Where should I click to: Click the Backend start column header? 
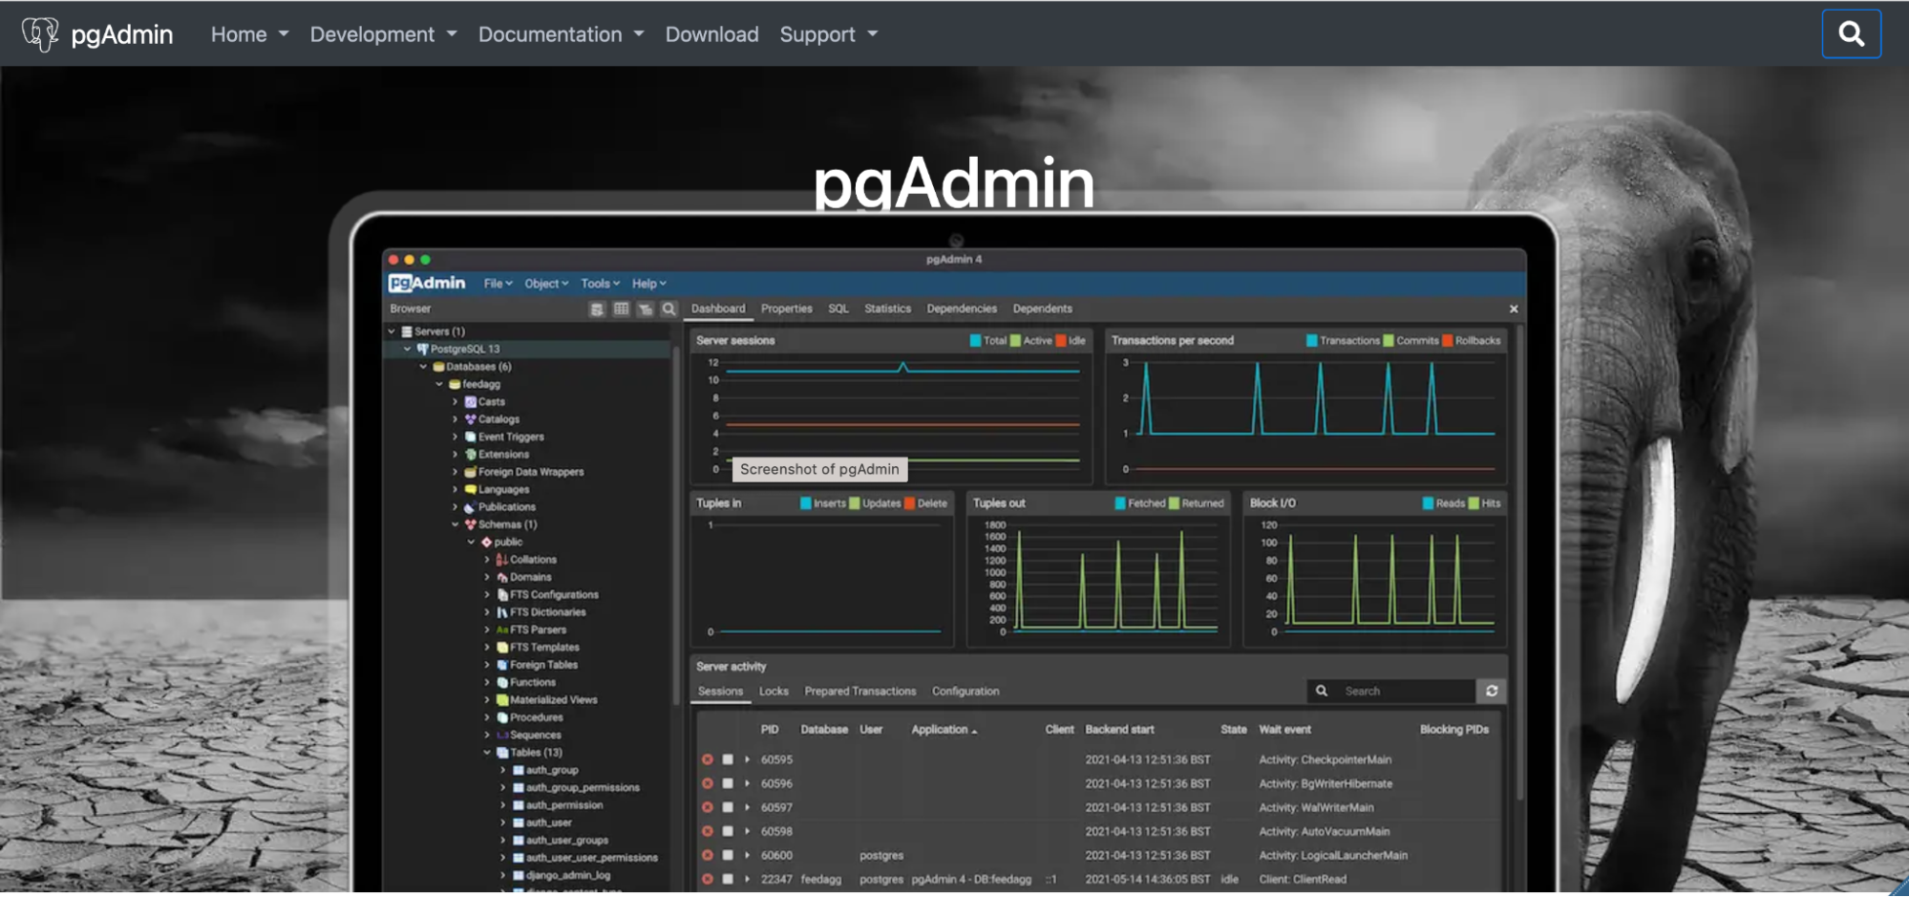pyautogui.click(x=1119, y=730)
